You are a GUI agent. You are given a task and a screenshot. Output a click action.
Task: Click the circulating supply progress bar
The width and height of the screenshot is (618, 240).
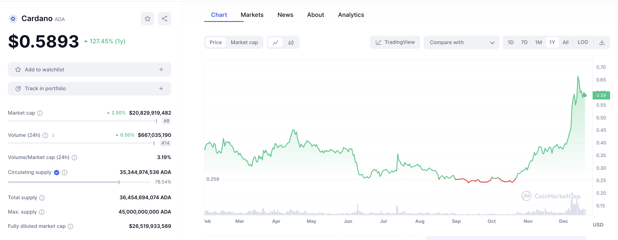[79, 182]
